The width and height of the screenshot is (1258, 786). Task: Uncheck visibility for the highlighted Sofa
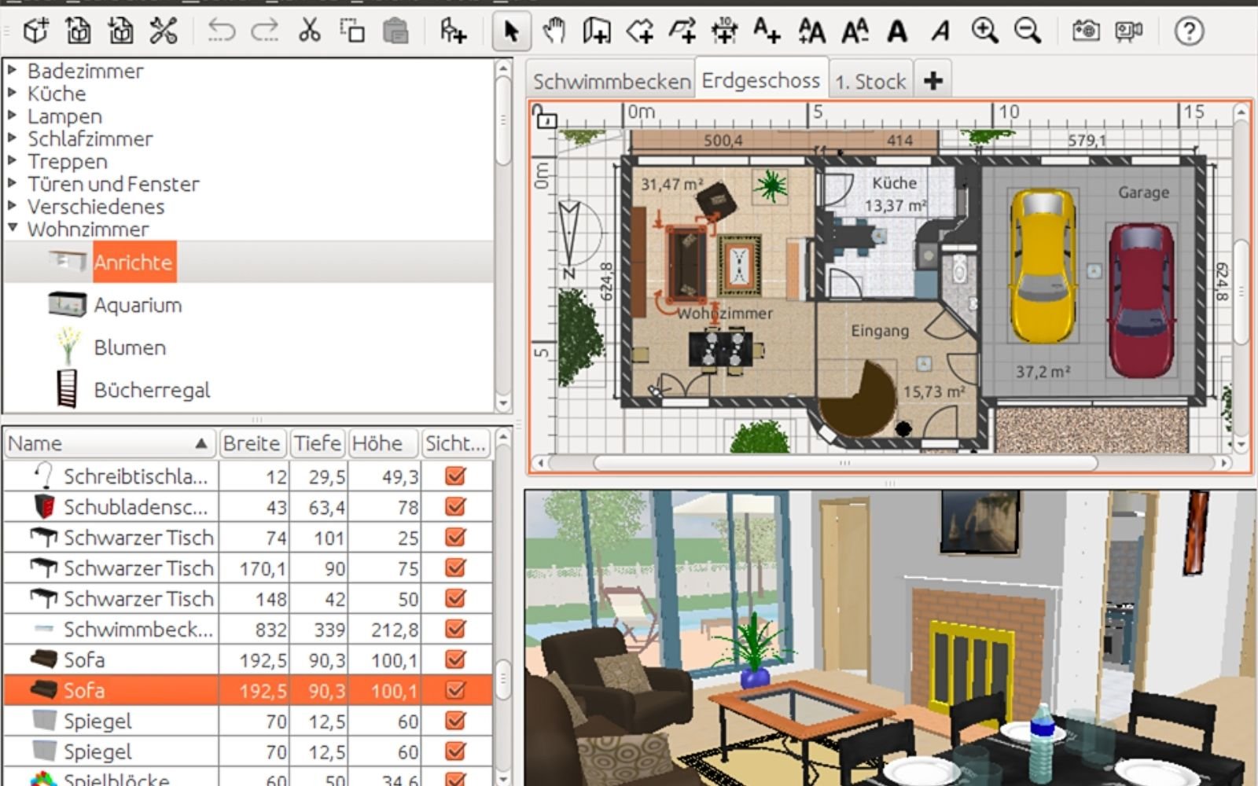[456, 691]
